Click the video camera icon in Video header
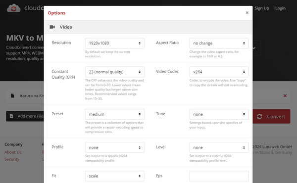Screen dimensions: 297x183 [x=52, y=27]
